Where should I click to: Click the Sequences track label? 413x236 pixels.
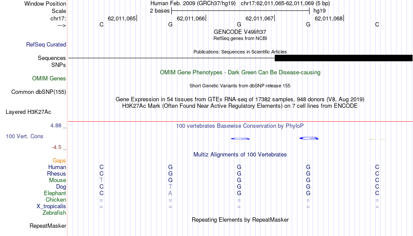pos(52,58)
